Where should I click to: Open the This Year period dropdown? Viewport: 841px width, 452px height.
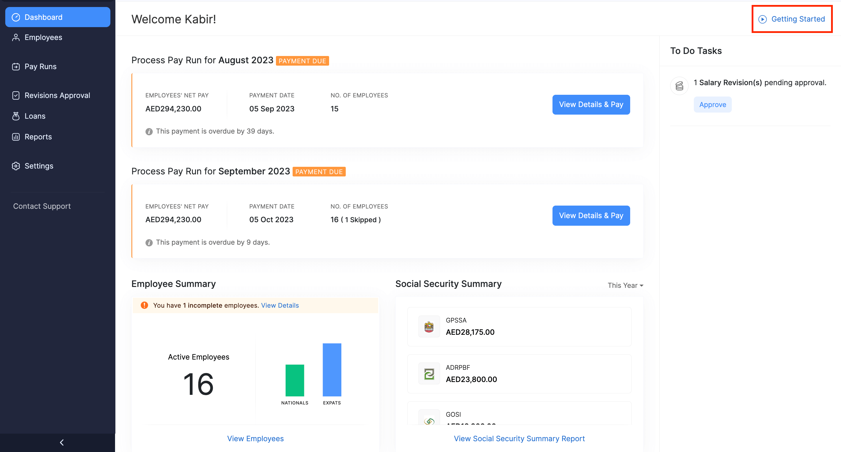click(x=625, y=285)
